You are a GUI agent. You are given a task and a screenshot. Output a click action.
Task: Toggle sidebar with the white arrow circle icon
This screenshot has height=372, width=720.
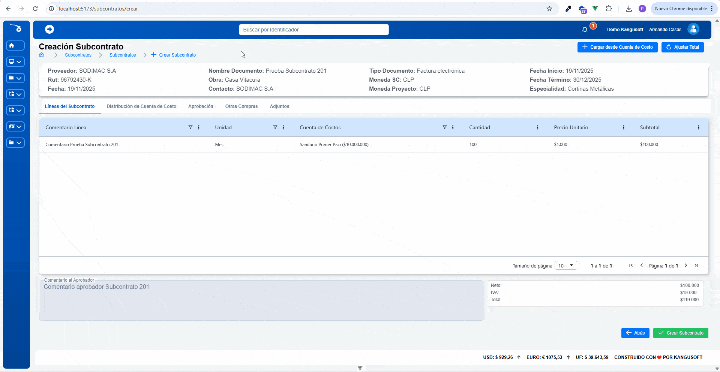pos(49,29)
